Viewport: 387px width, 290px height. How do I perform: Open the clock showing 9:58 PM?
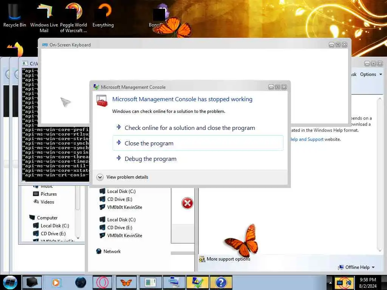tap(368, 282)
